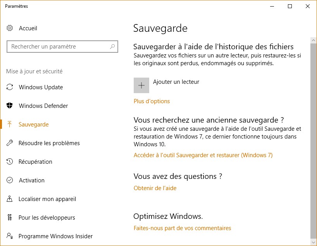This screenshot has height=246, width=317.
Task: Click the Accueil gear icon
Action: pos(10,28)
